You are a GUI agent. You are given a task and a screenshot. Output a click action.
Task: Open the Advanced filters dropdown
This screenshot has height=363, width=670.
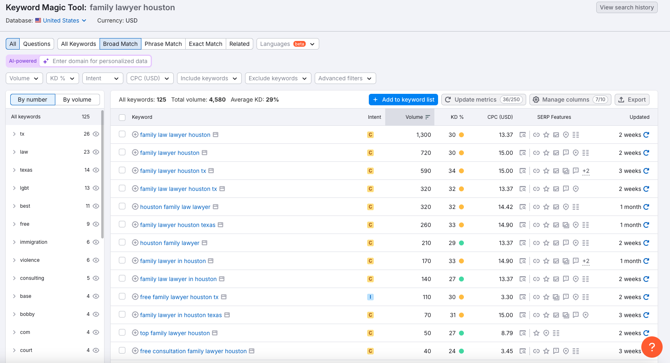[x=345, y=78]
